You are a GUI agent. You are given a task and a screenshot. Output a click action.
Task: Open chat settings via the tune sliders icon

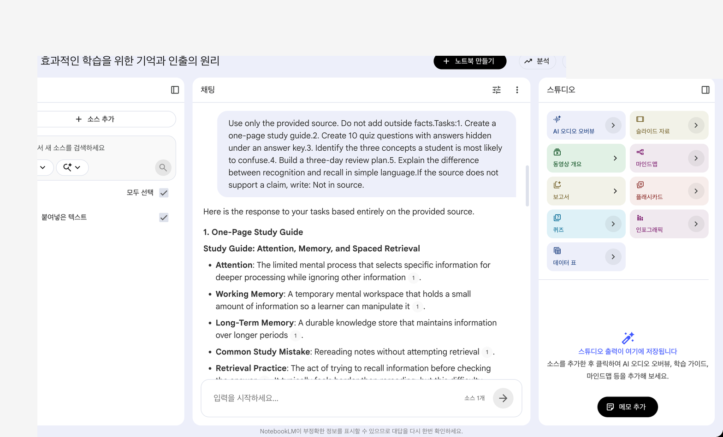pos(497,90)
